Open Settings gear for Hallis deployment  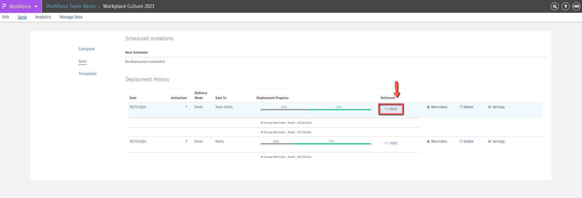tap(489, 141)
